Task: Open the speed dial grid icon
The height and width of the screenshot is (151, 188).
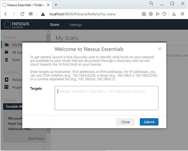Action: coord(31,14)
